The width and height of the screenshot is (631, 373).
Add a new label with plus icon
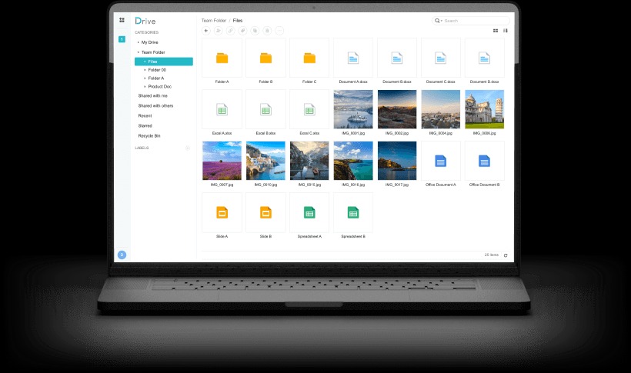(188, 148)
